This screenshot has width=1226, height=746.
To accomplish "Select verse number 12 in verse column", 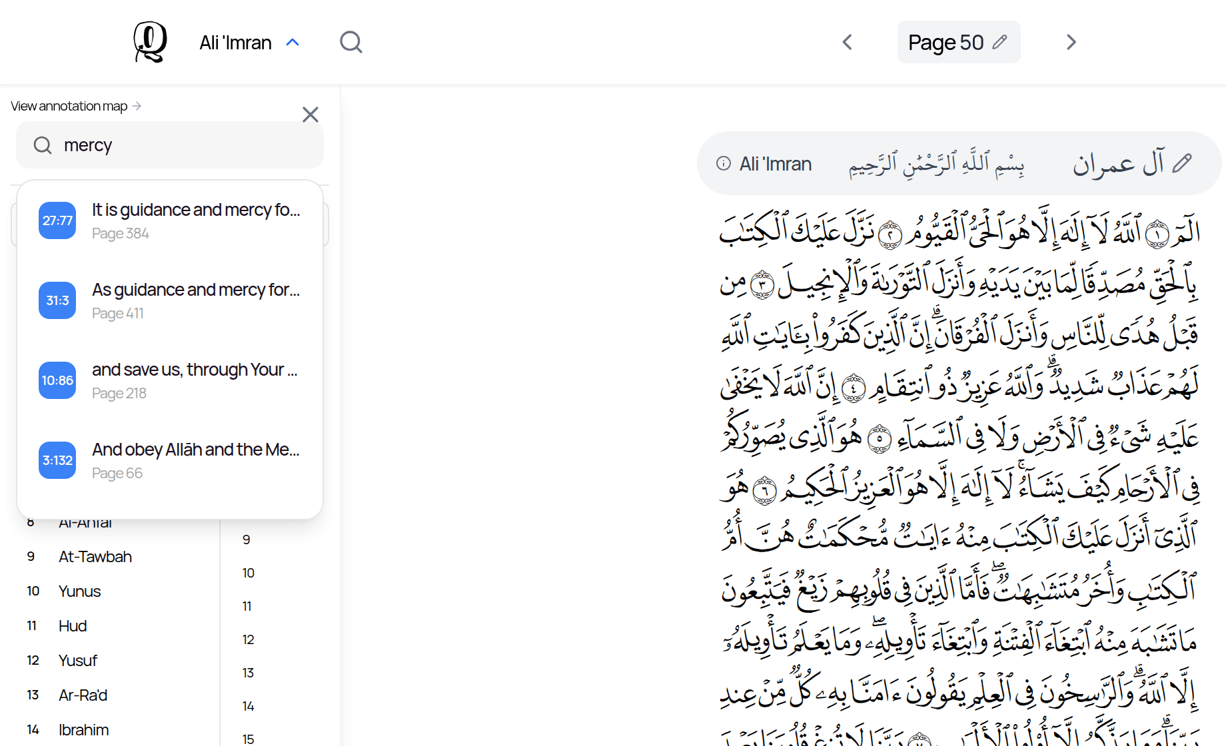I will [x=249, y=639].
